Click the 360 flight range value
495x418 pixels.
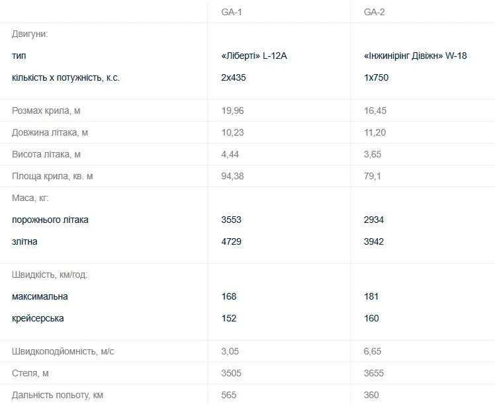point(371,395)
